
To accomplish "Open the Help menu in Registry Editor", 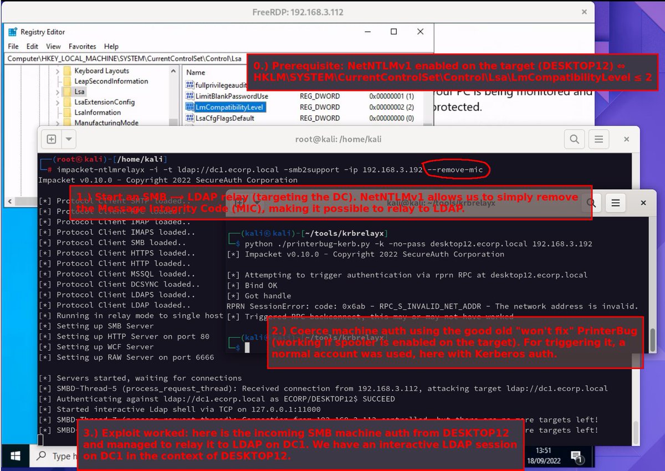I will tap(111, 47).
